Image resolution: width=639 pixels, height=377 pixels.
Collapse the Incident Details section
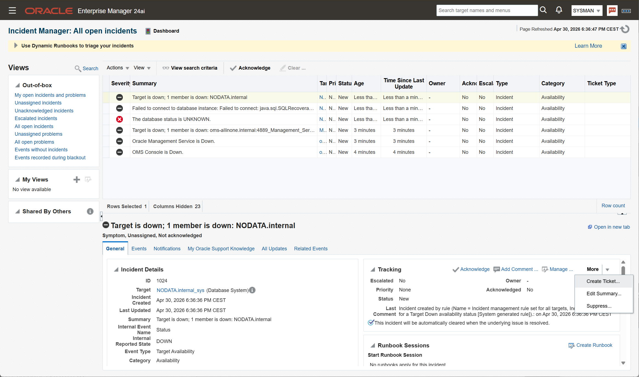pos(116,270)
